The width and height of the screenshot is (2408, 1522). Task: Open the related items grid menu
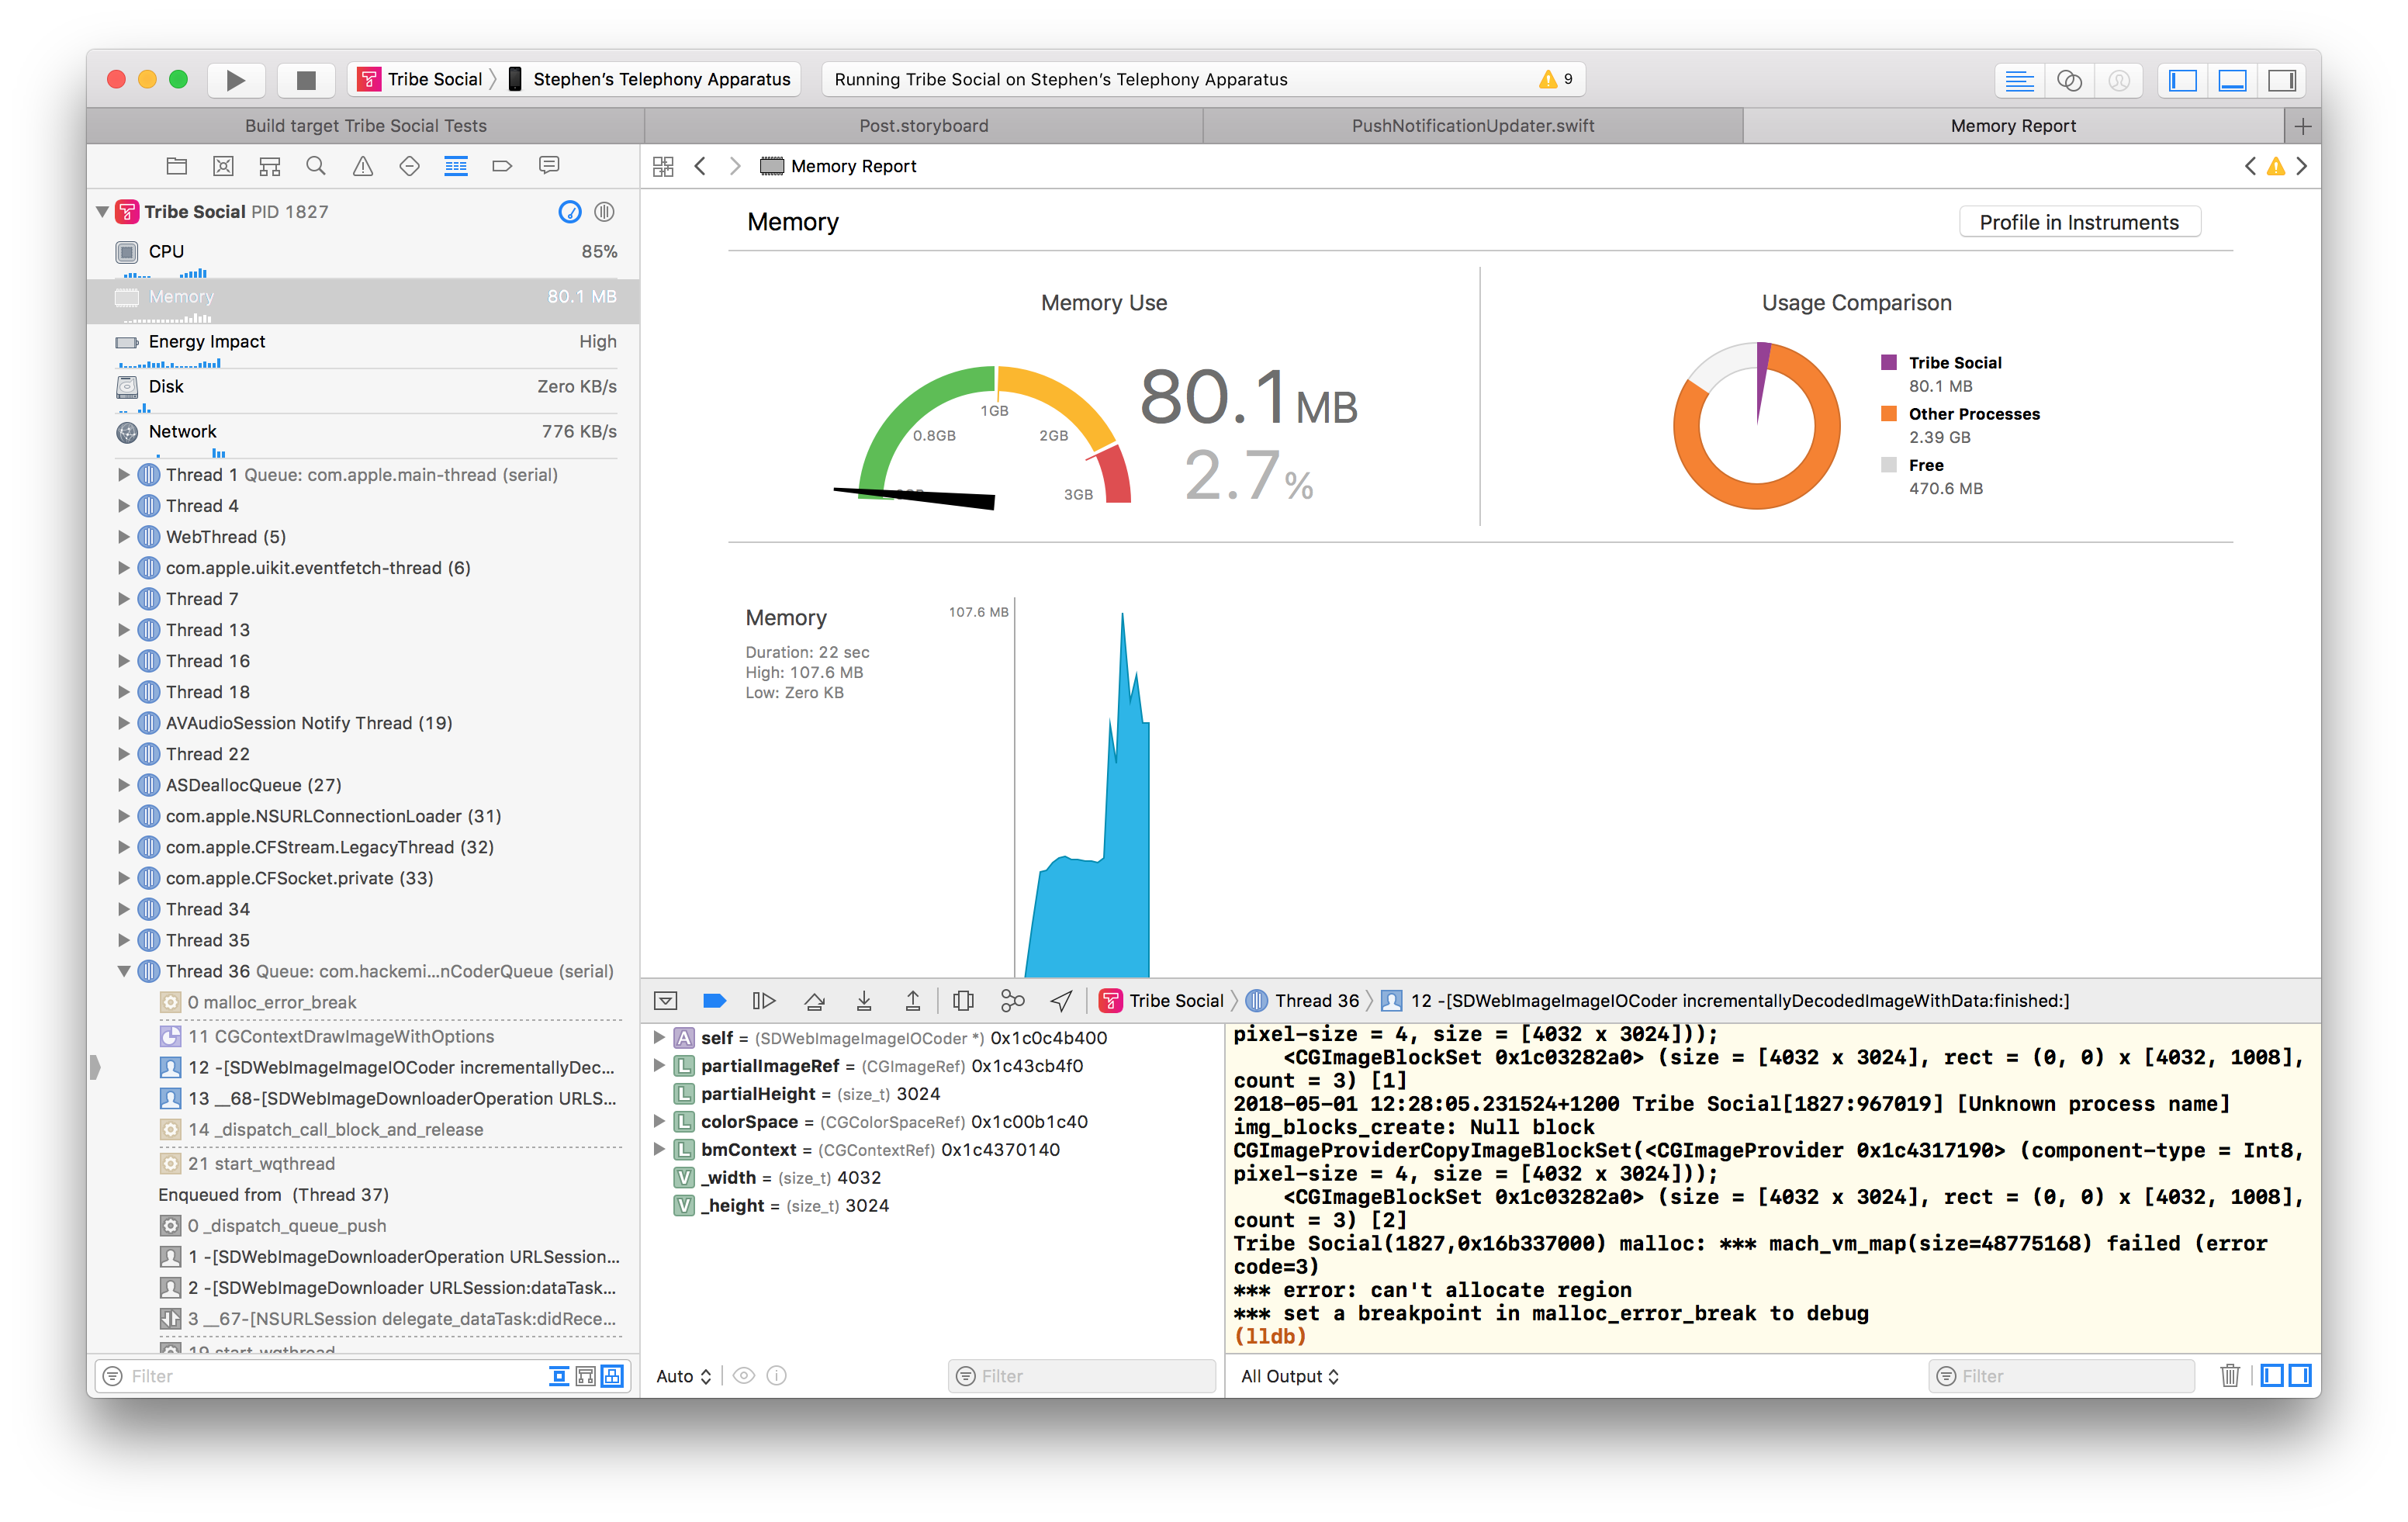(663, 166)
